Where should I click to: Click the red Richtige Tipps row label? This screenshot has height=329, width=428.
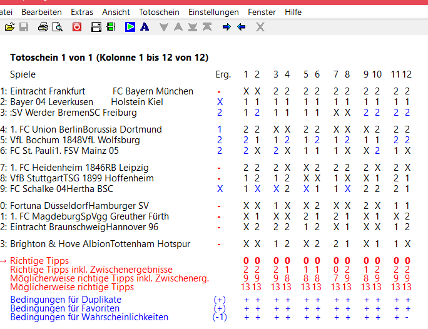[x=39, y=261]
